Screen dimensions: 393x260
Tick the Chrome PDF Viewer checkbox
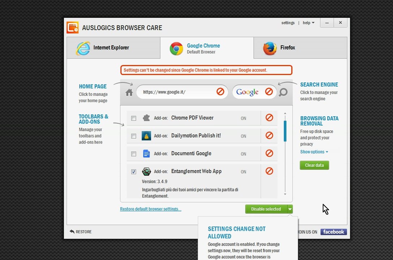[x=134, y=118]
